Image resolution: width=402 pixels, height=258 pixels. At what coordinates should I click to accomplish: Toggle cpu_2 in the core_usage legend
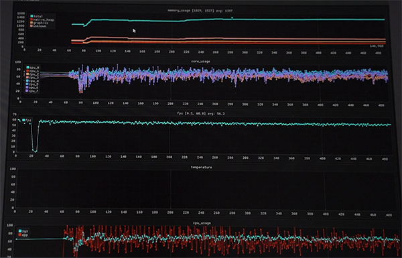pos(33,74)
